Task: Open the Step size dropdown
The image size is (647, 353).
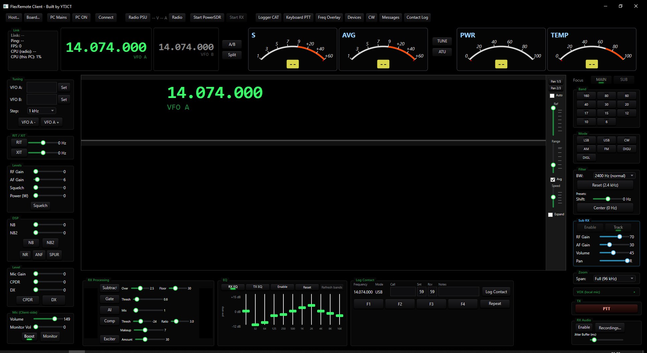Action: pyautogui.click(x=41, y=111)
